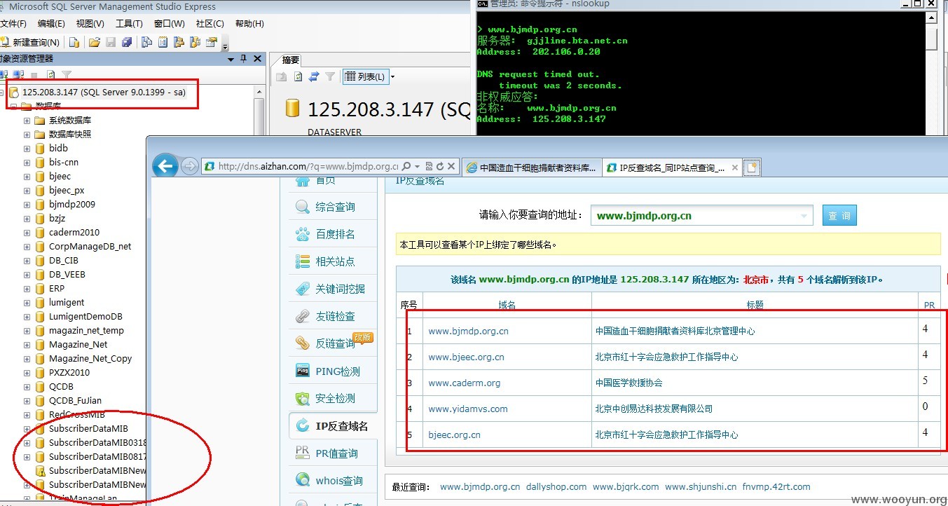Click the refresh icon in browser address bar

tap(440, 167)
